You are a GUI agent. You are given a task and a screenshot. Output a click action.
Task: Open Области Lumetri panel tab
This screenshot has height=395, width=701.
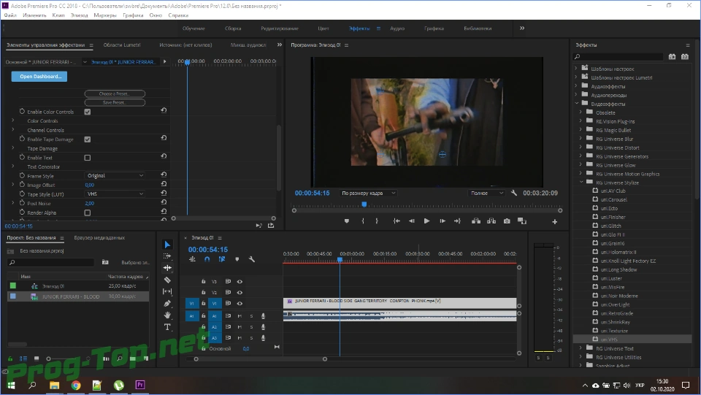coord(122,45)
